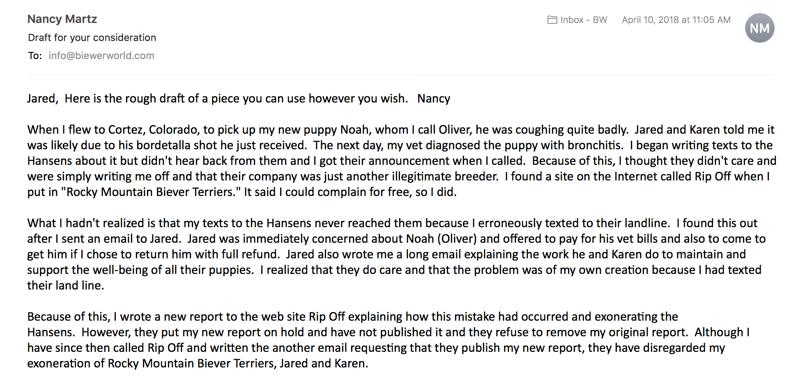Select the sender name Nancy Martz

pyautogui.click(x=62, y=19)
